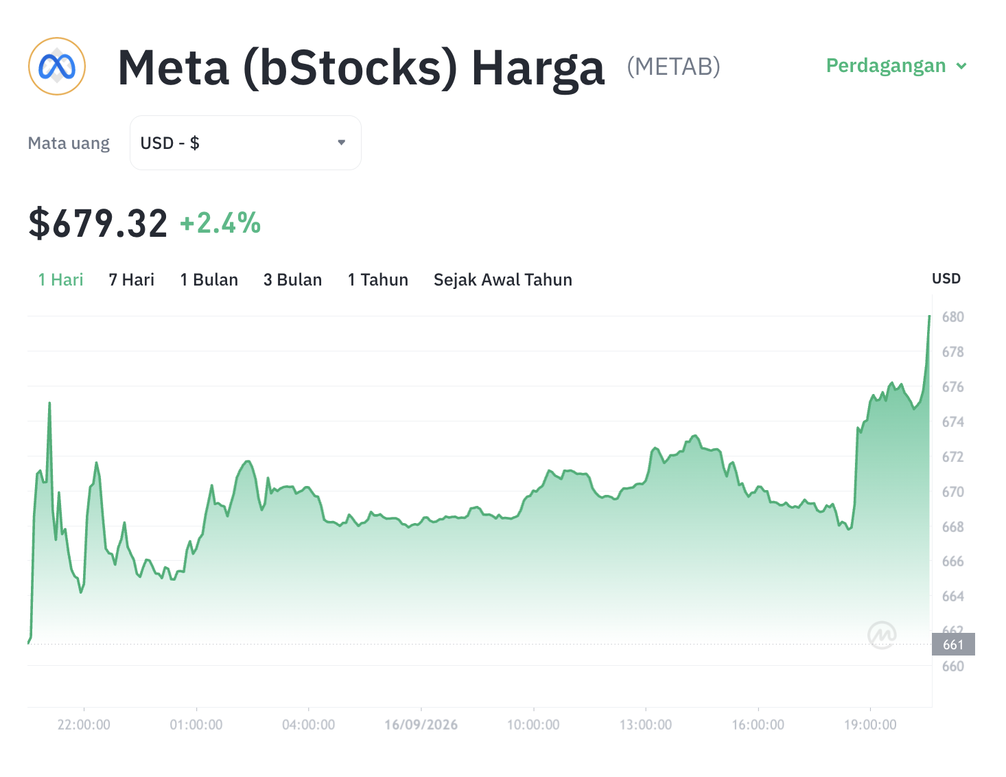Viewport: 1006px width, 777px height.
Task: Select Sejak Awal Tahun range
Action: click(503, 280)
